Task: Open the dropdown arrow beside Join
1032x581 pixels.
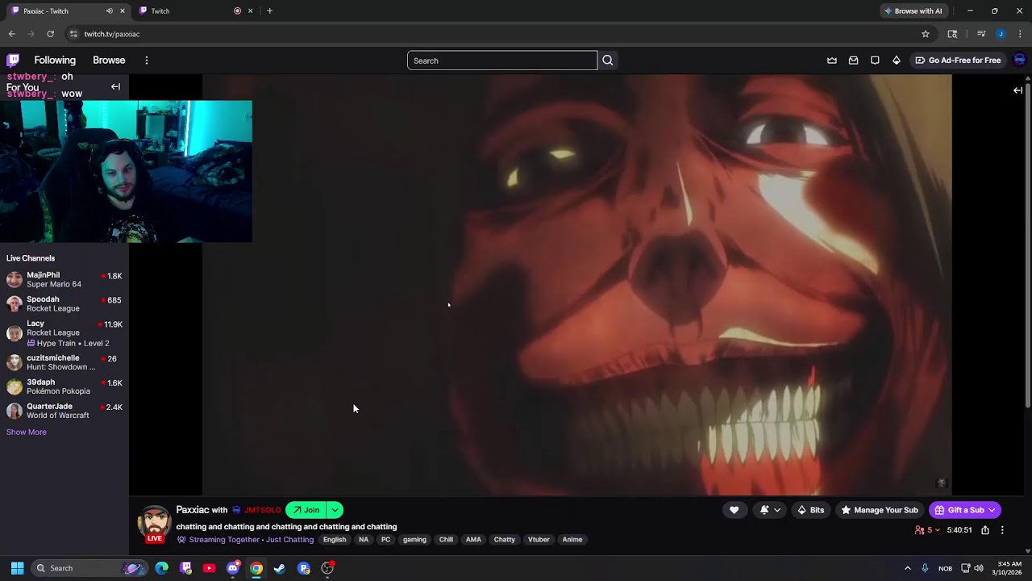Action: 335,510
